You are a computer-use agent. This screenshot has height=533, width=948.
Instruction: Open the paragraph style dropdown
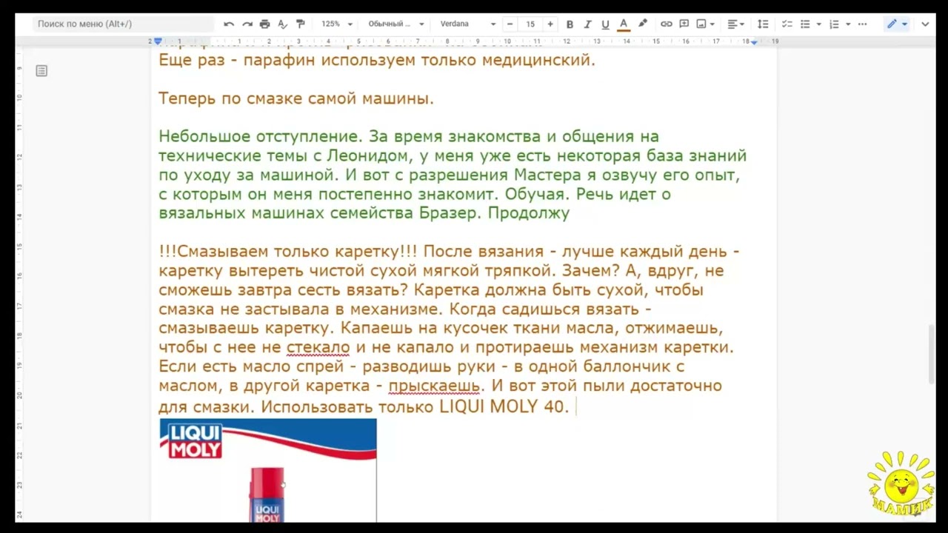(396, 24)
